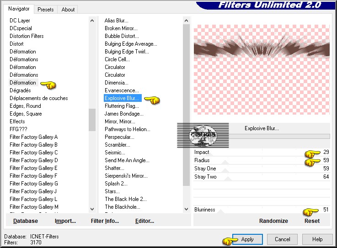Choose Pathways to Helion... filter
Viewport: 337px width, 248px height.
tap(128, 129)
